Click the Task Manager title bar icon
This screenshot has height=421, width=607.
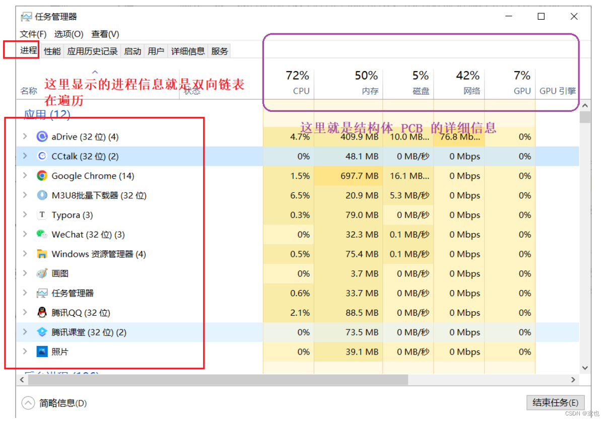[x=26, y=17]
